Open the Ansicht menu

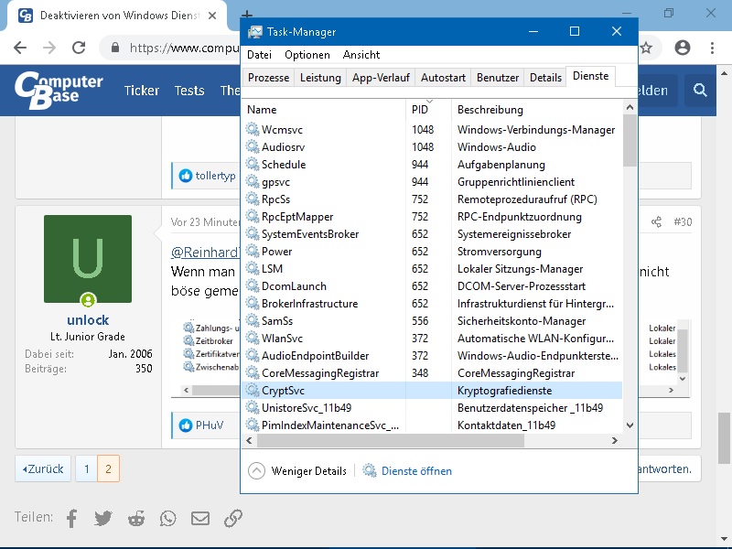(x=361, y=55)
